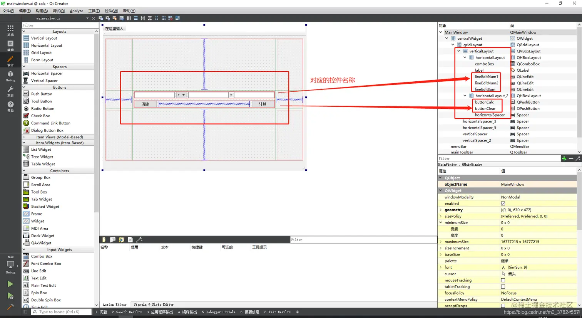Apply Lay Out Horizontally from toolbar

[129, 18]
